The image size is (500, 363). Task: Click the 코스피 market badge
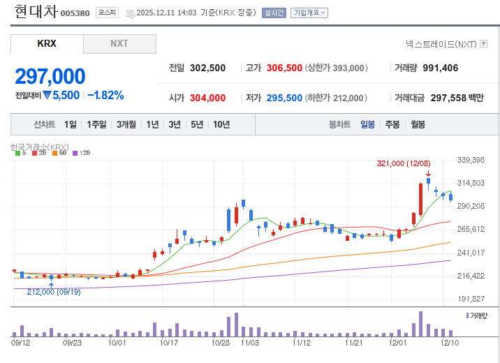coord(107,13)
